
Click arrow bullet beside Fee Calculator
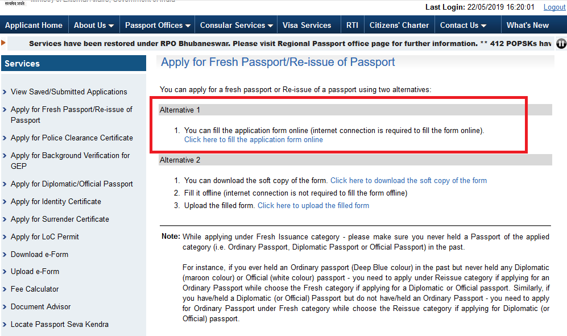5,289
